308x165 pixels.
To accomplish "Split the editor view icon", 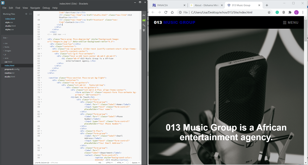I will tap(30, 14).
